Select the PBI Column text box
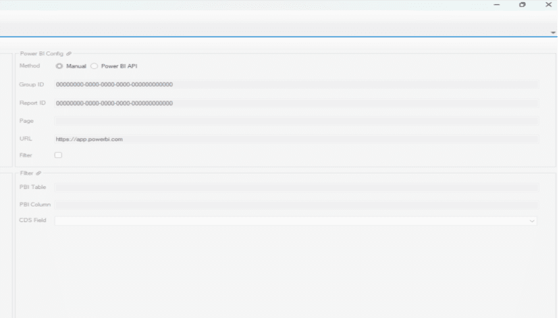Image resolution: width=559 pixels, height=318 pixels. [x=296, y=205]
